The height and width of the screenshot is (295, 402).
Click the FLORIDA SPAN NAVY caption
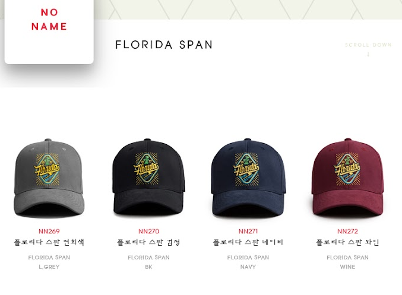tap(248, 262)
